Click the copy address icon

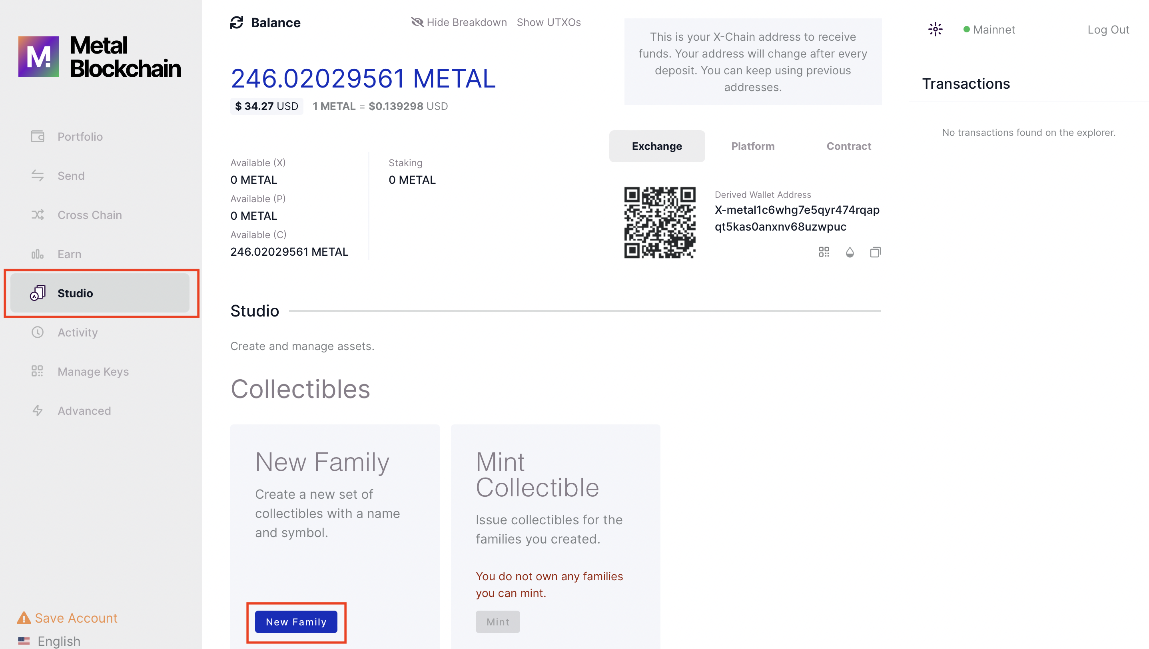[x=875, y=252]
